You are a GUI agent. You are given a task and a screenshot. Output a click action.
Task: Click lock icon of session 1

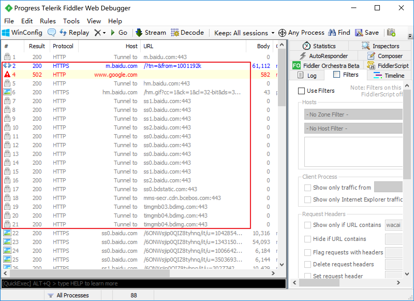tap(7, 57)
